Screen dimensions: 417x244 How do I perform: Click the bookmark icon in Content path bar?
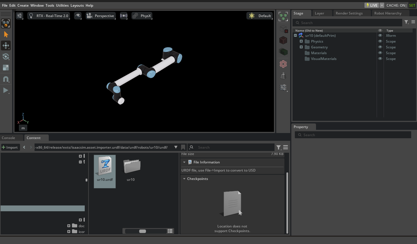tap(183, 147)
